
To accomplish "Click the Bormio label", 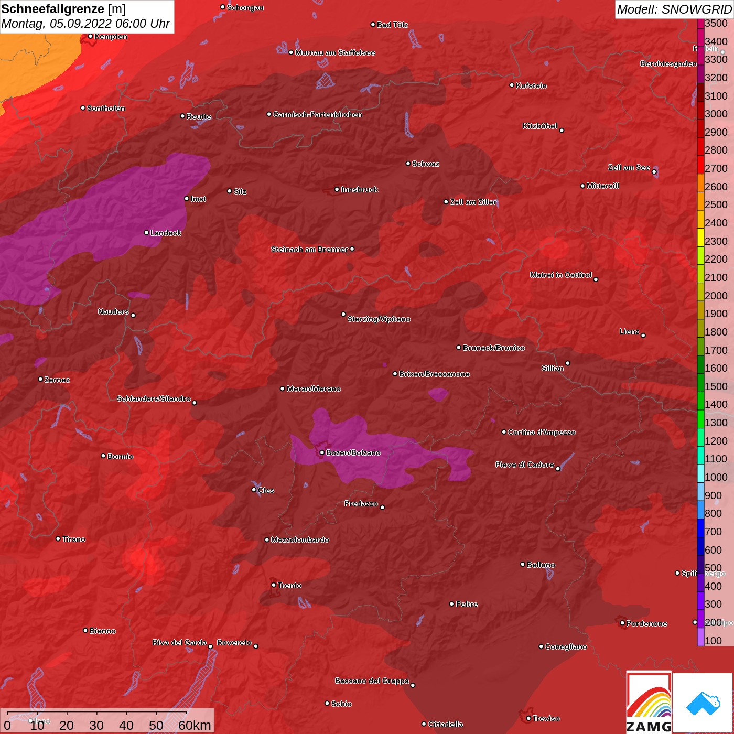I will click(x=121, y=456).
